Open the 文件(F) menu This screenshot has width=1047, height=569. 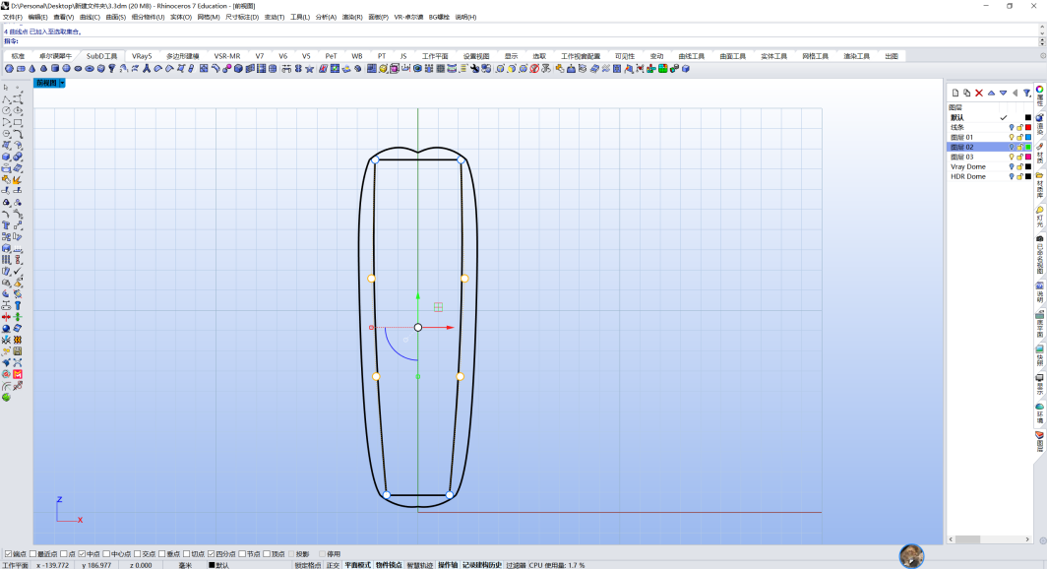coord(13,17)
